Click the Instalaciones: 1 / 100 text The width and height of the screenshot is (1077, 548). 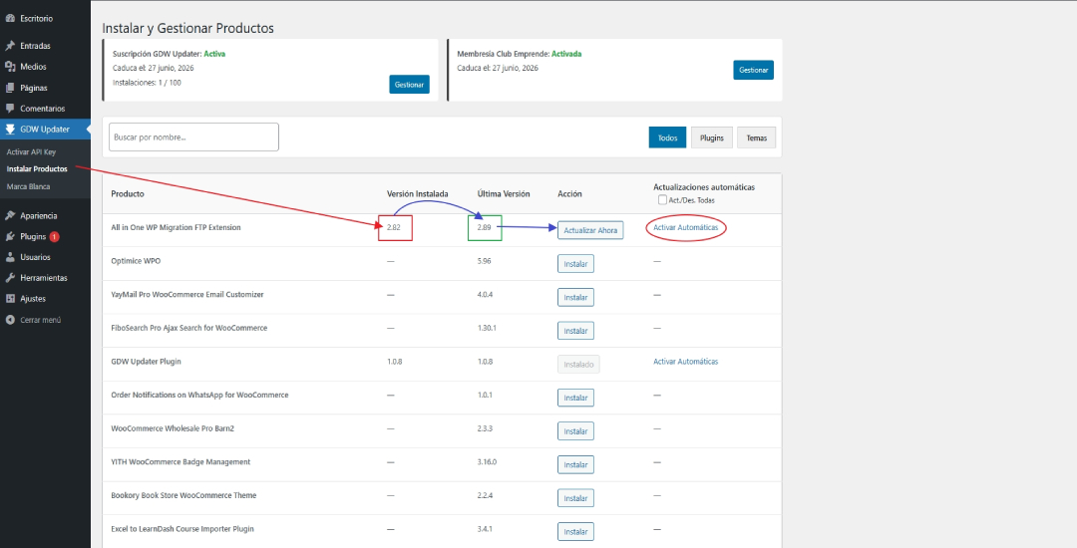147,83
